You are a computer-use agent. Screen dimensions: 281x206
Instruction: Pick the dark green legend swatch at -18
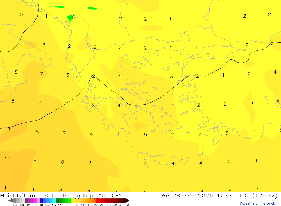coord(57,200)
